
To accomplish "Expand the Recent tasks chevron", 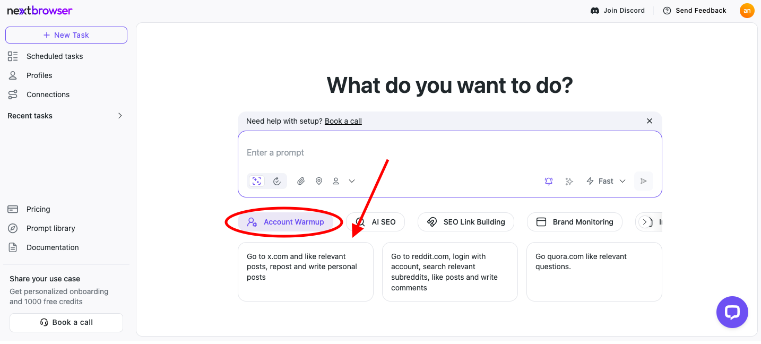I will tap(120, 116).
